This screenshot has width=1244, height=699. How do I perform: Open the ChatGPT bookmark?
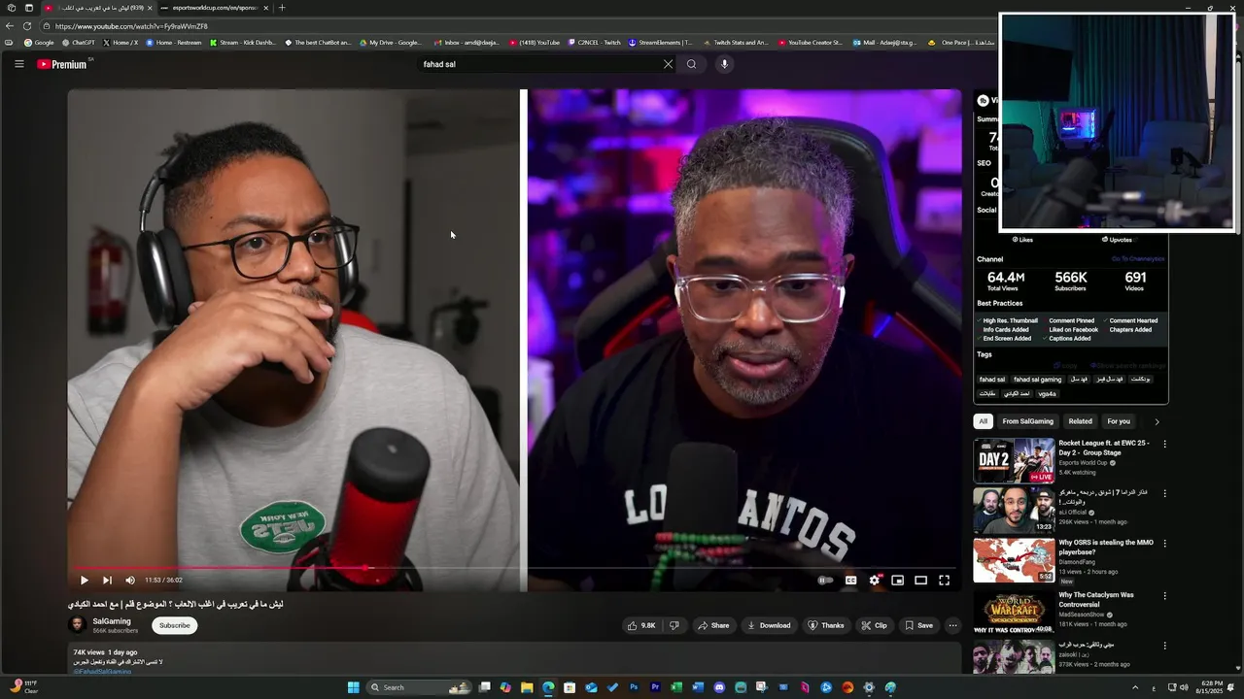coord(78,43)
